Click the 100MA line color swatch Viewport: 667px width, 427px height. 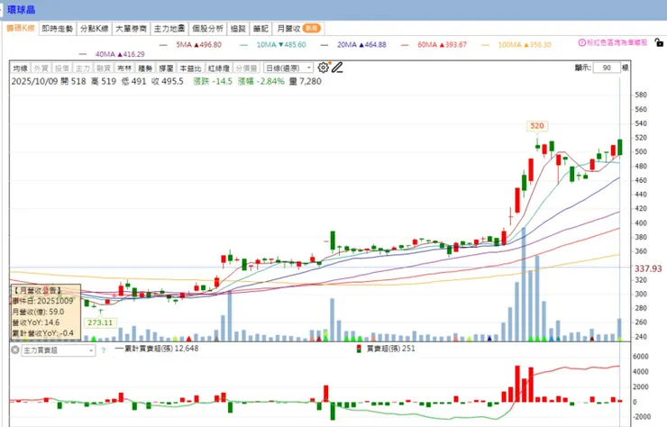click(x=485, y=45)
